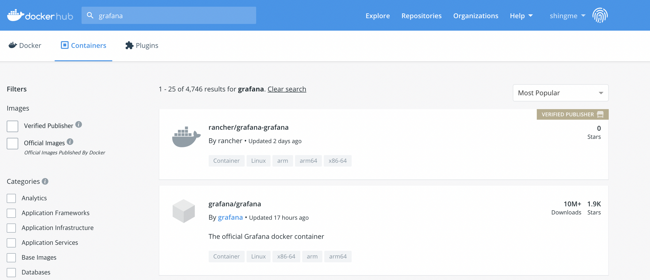Image resolution: width=650 pixels, height=280 pixels.
Task: Switch to the Containers tab
Action: (84, 45)
